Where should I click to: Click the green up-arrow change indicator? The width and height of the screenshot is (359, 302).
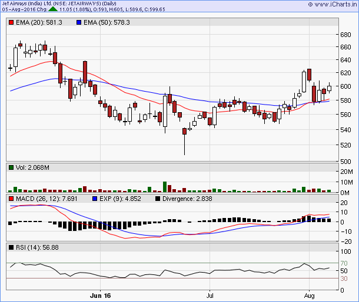pos(53,9)
